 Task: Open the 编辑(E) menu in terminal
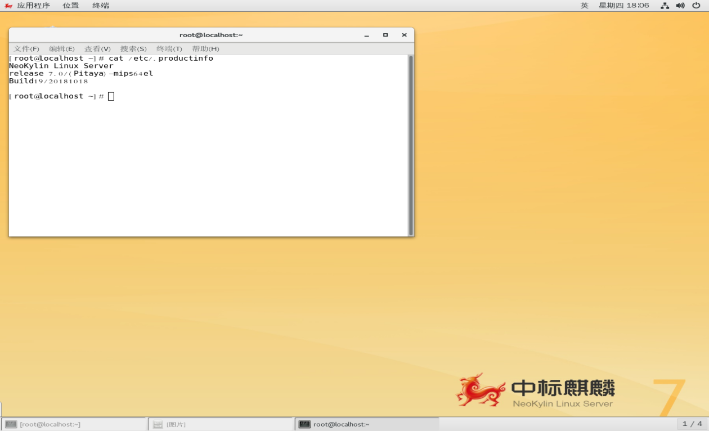(x=62, y=49)
